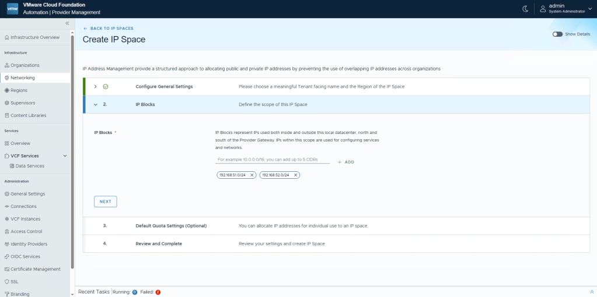The width and height of the screenshot is (597, 297).
Task: Collapse the left sidebar navigation
Action: 67,23
